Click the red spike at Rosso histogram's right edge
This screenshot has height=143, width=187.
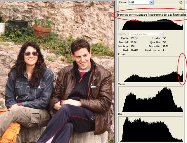pyautogui.click(x=182, y=73)
